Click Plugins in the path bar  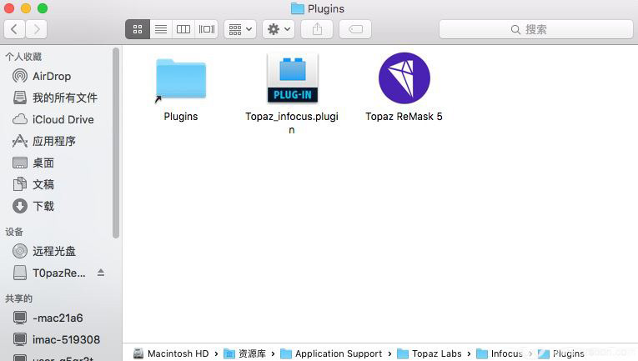click(x=560, y=353)
